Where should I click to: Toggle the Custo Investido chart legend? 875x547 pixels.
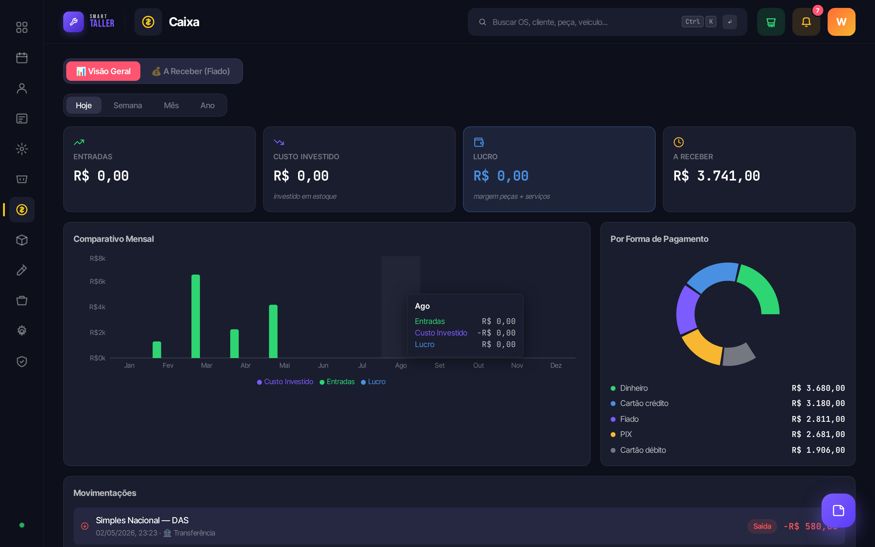pyautogui.click(x=285, y=382)
